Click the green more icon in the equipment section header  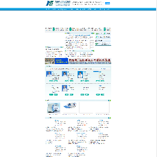(x=109, y=100)
